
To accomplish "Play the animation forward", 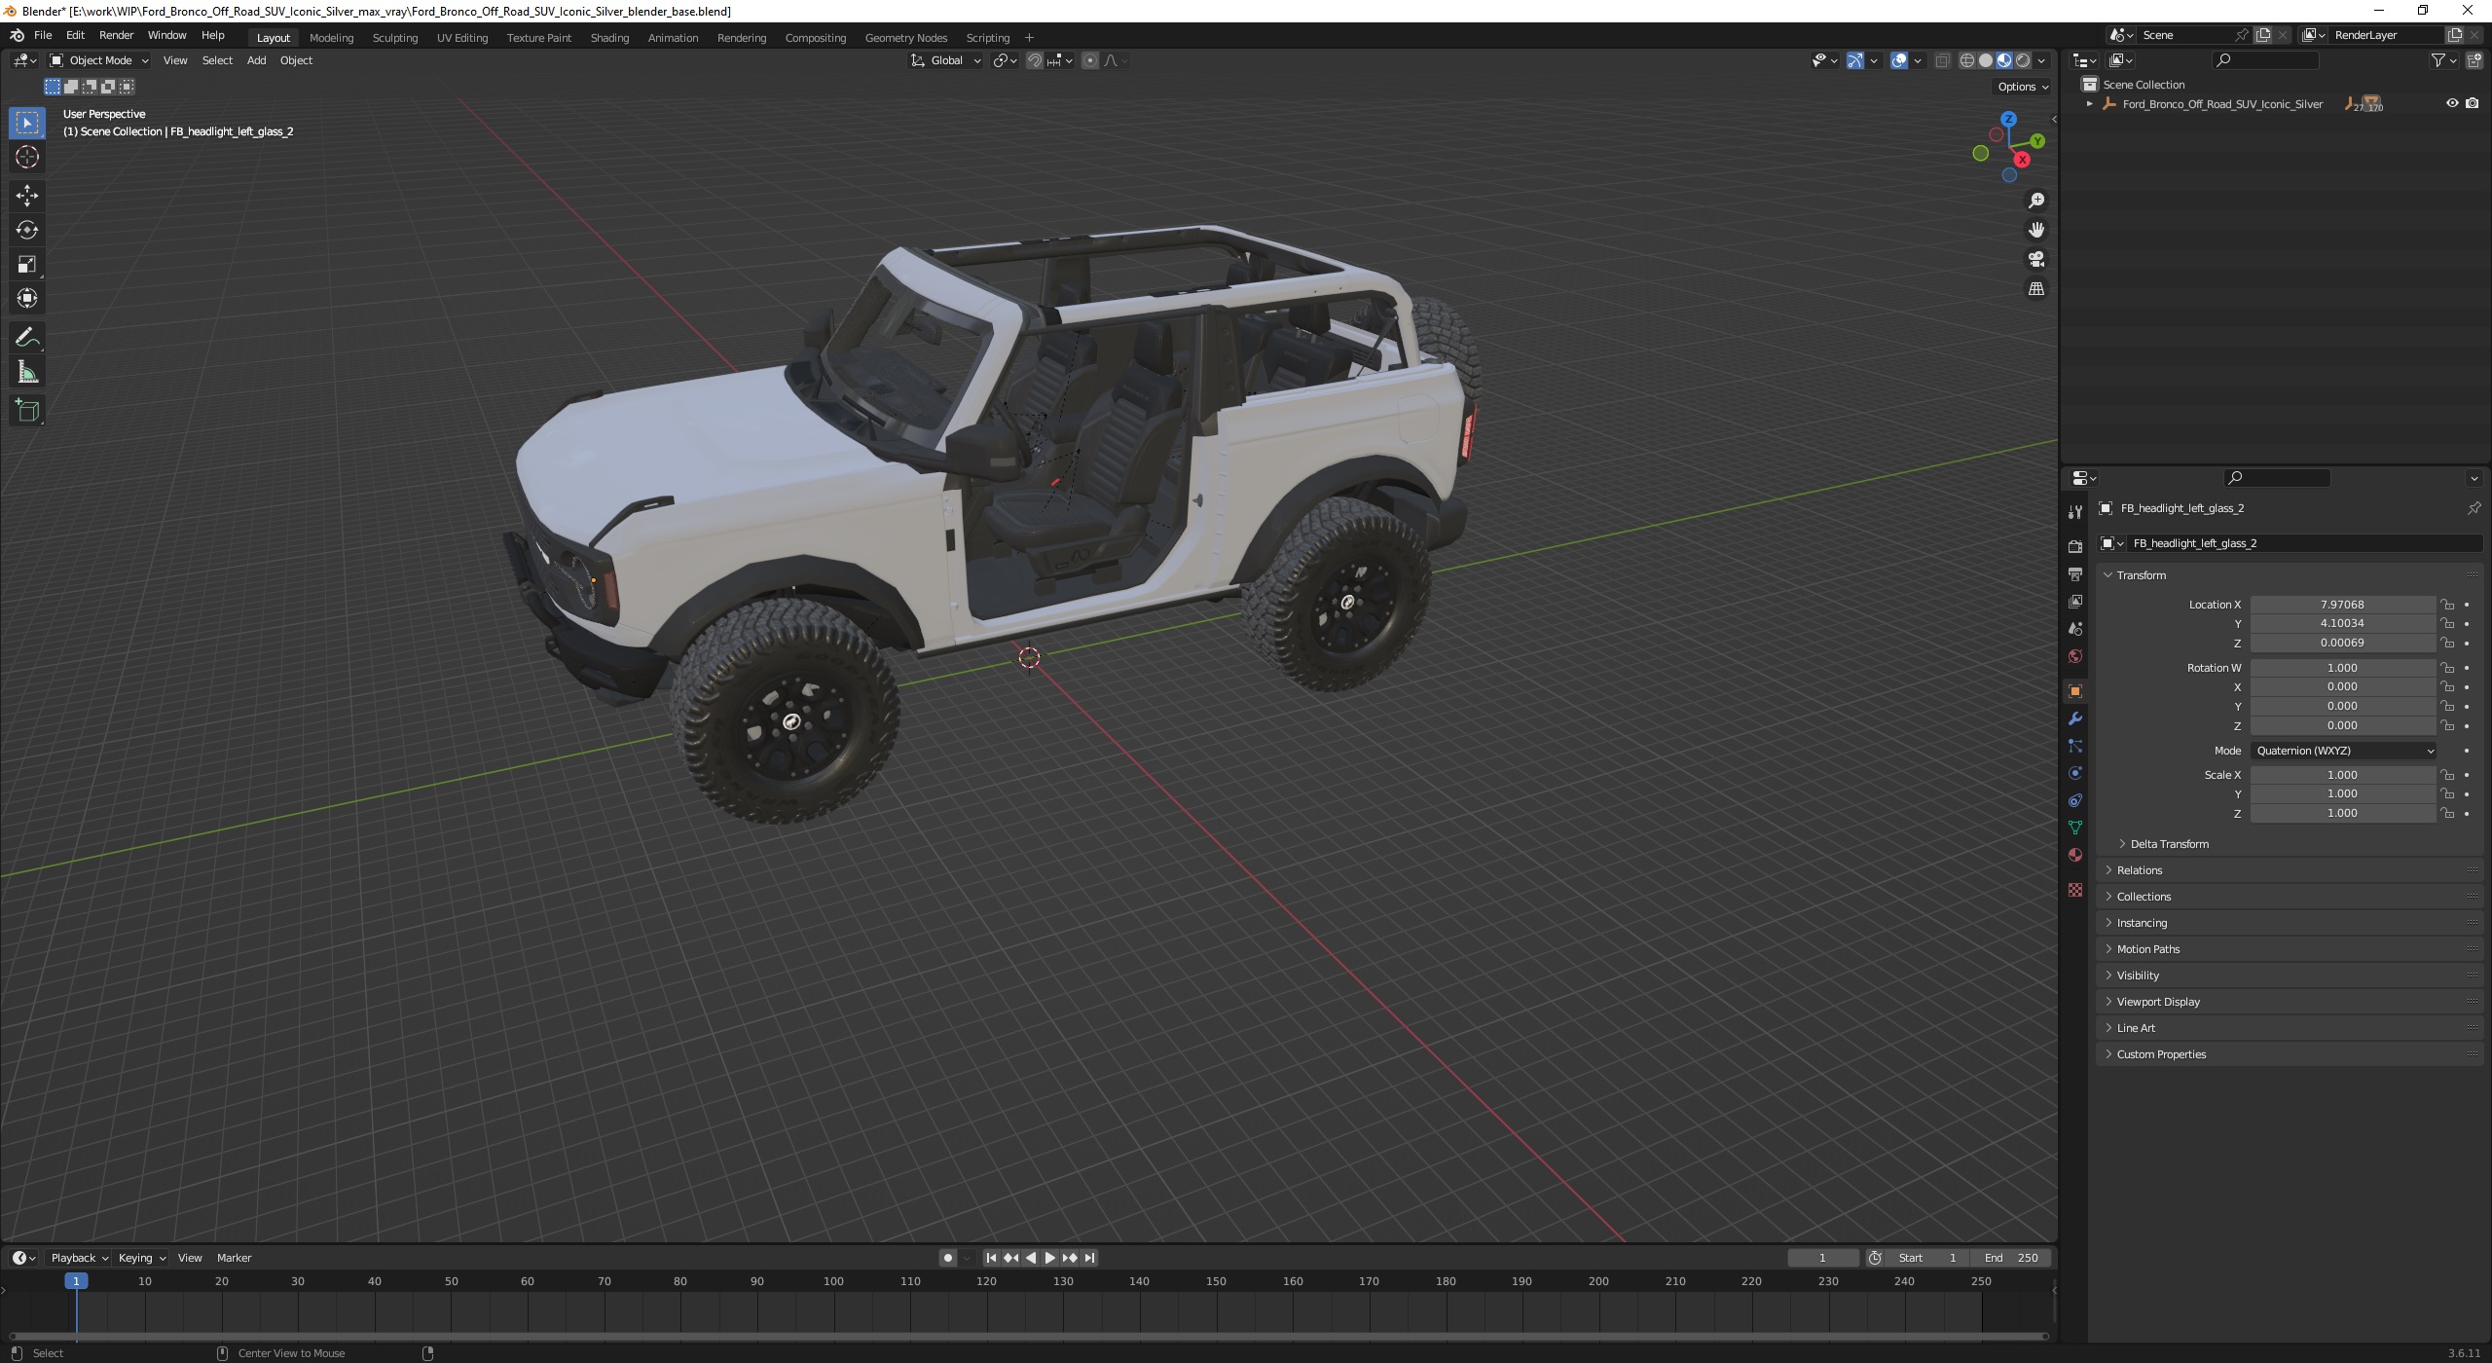I will pos(1049,1258).
